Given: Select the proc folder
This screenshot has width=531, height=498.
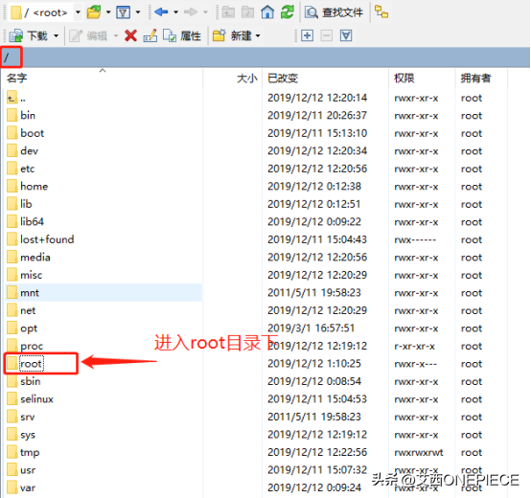Looking at the screenshot, I should click(25, 346).
